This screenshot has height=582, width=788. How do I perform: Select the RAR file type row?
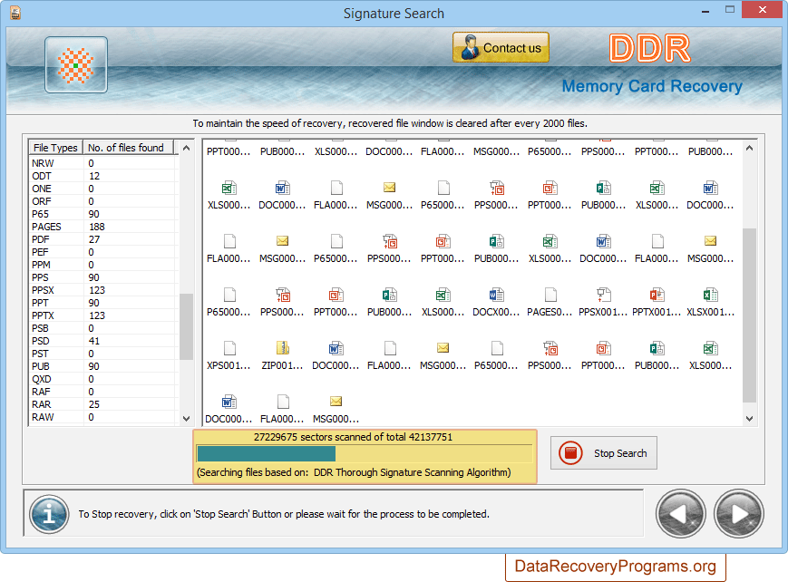point(103,404)
